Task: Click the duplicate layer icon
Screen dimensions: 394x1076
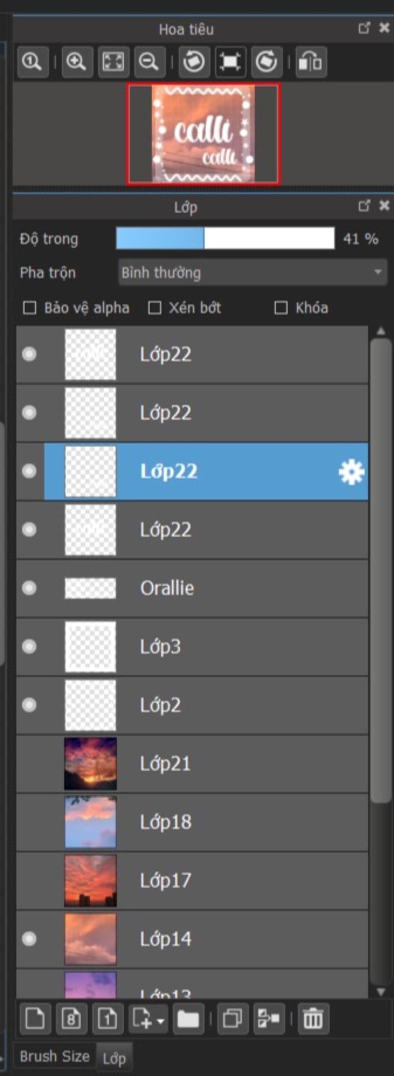Action: click(232, 1018)
